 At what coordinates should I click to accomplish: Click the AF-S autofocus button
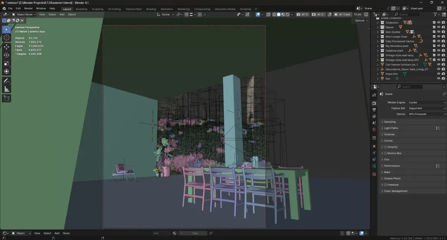pos(302,15)
